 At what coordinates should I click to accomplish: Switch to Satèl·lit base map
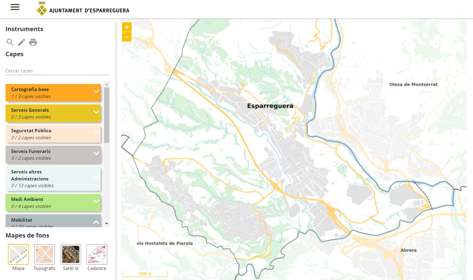(x=71, y=254)
